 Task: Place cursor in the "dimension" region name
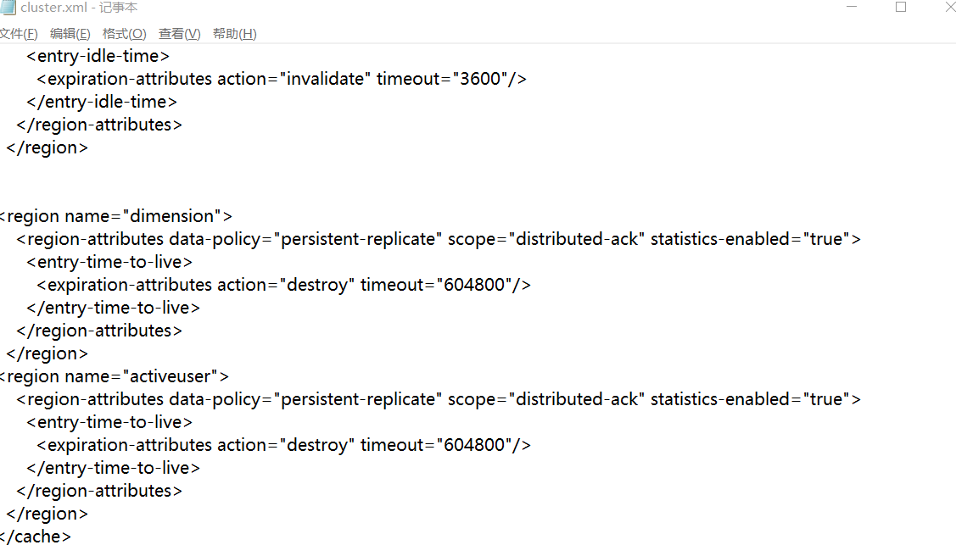[x=175, y=216]
